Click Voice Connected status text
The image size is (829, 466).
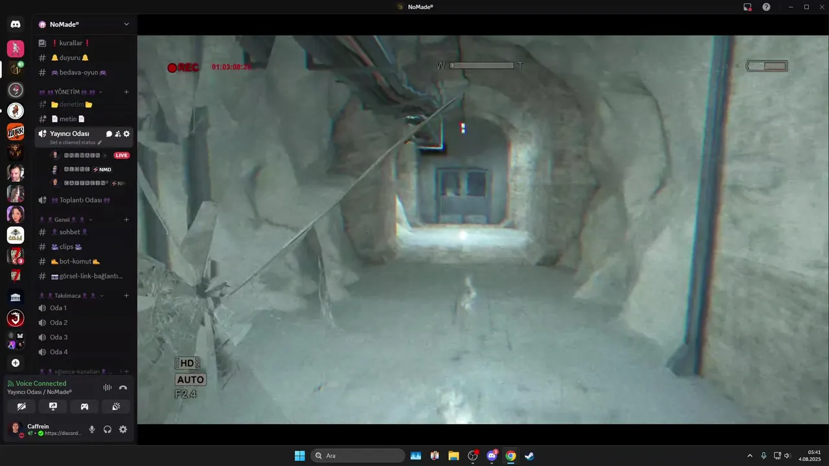41,383
